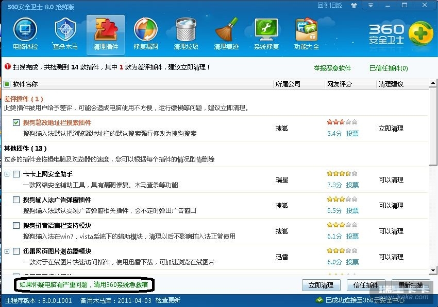438x307 pixels.
Task: Click star rating of 搜狗拼音语言栏支持模块
Action: pos(342,225)
